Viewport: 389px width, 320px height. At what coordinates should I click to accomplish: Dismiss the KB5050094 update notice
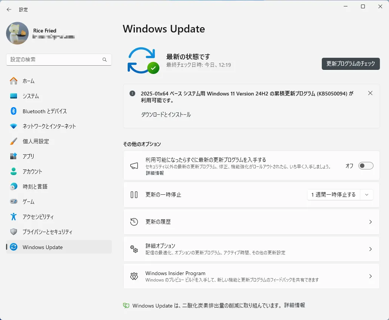pyautogui.click(x=370, y=93)
